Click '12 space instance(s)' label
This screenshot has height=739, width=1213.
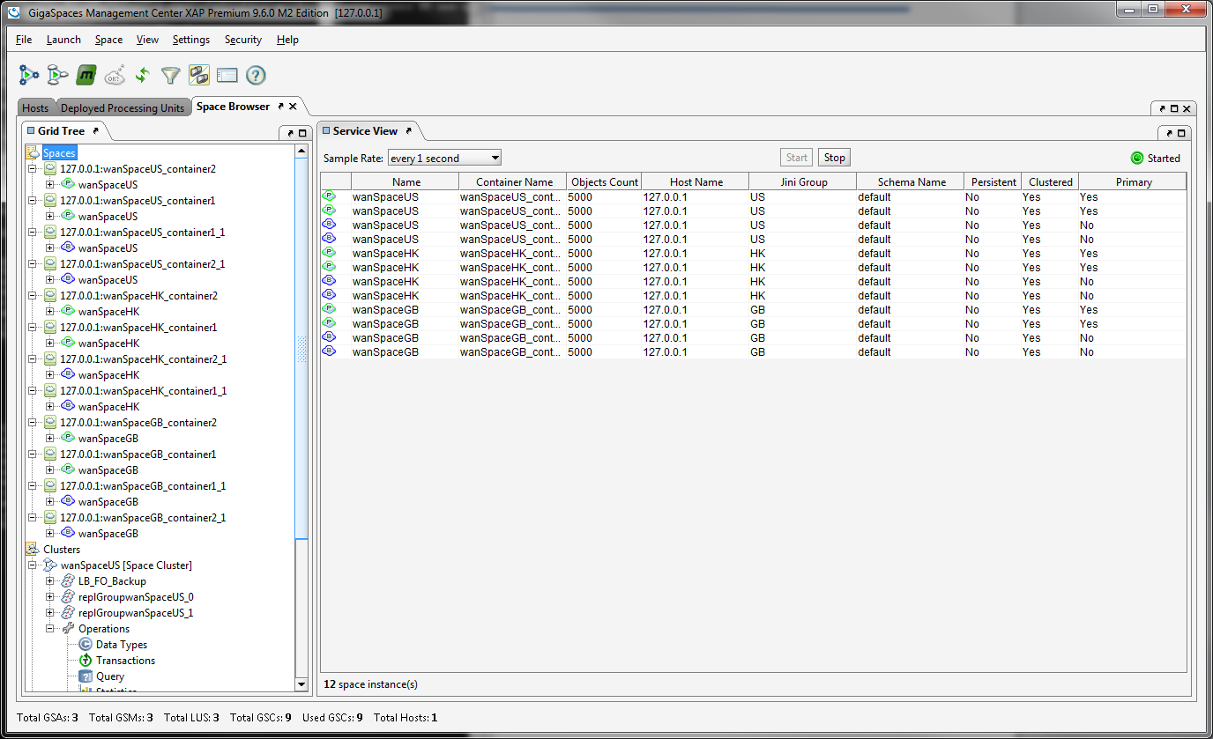370,684
